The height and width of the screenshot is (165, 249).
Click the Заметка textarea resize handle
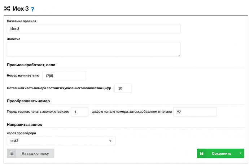click(179, 55)
